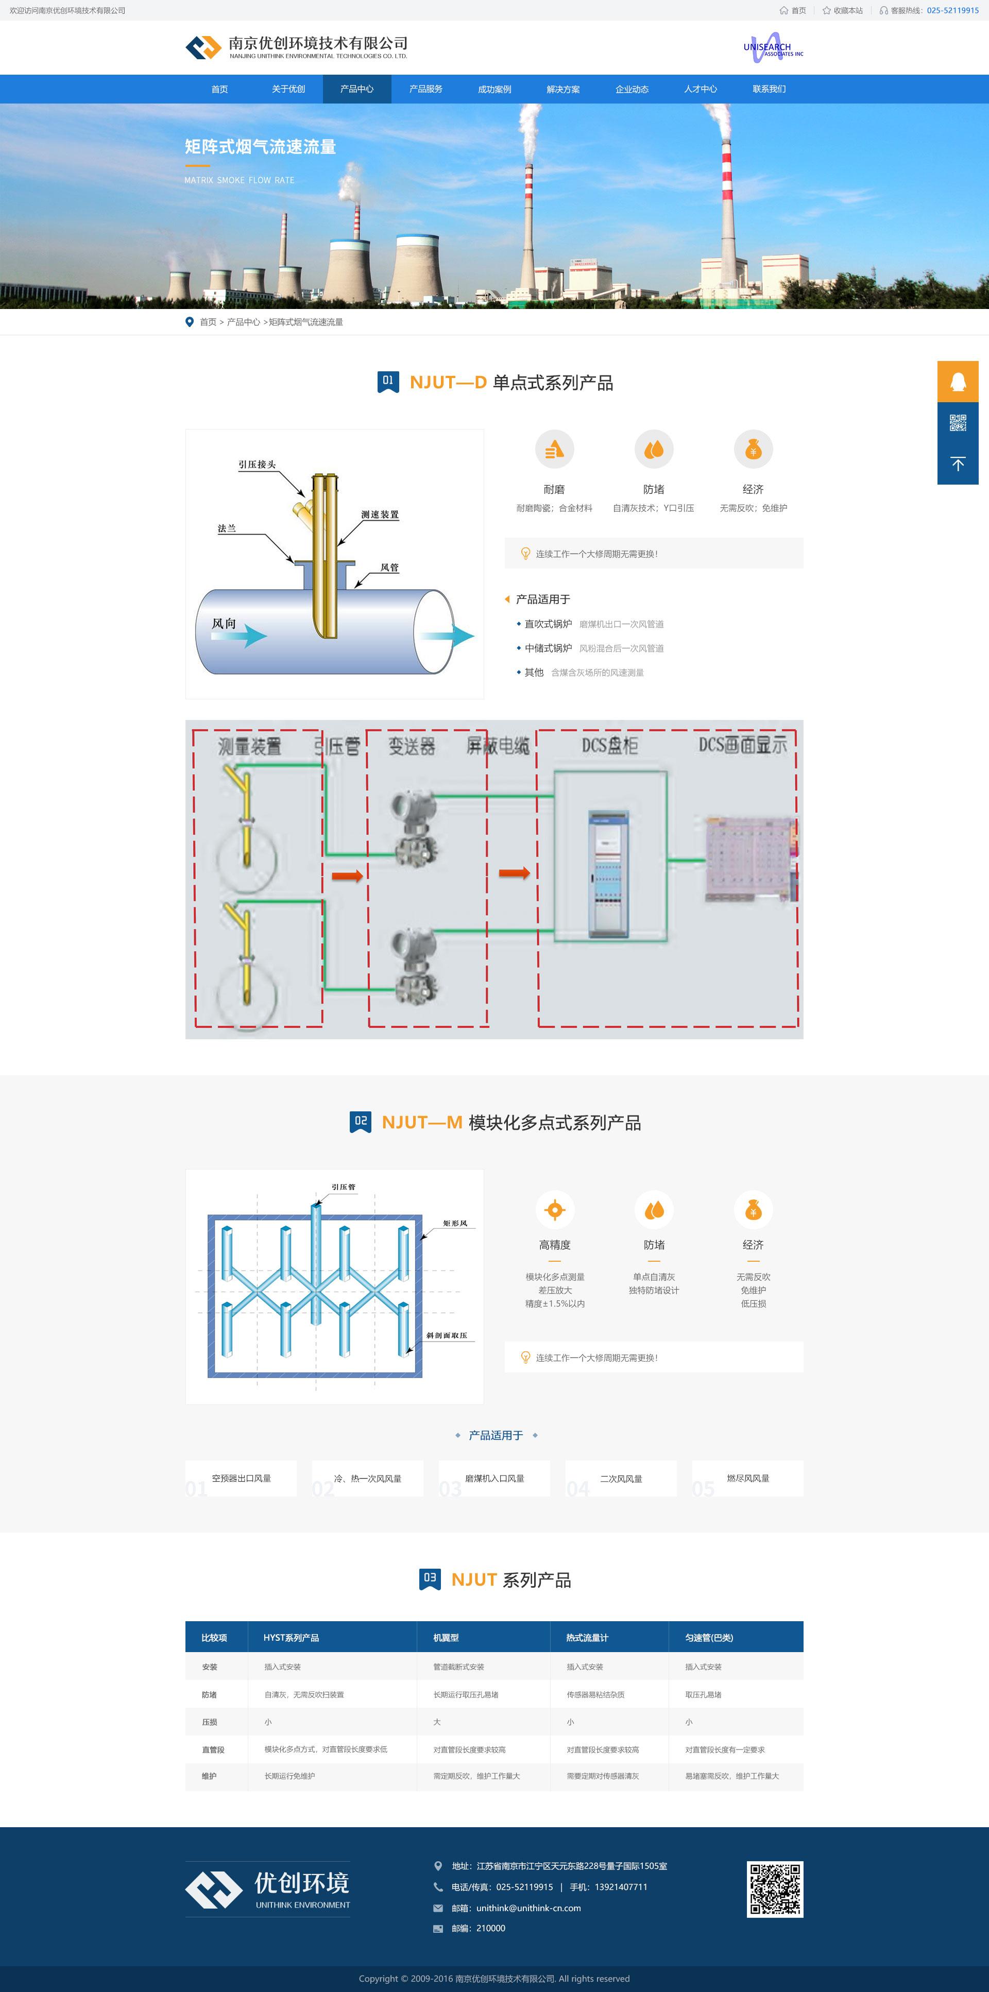Click the 冷、热一次风风量 card
This screenshot has width=989, height=1992.
(x=367, y=1479)
